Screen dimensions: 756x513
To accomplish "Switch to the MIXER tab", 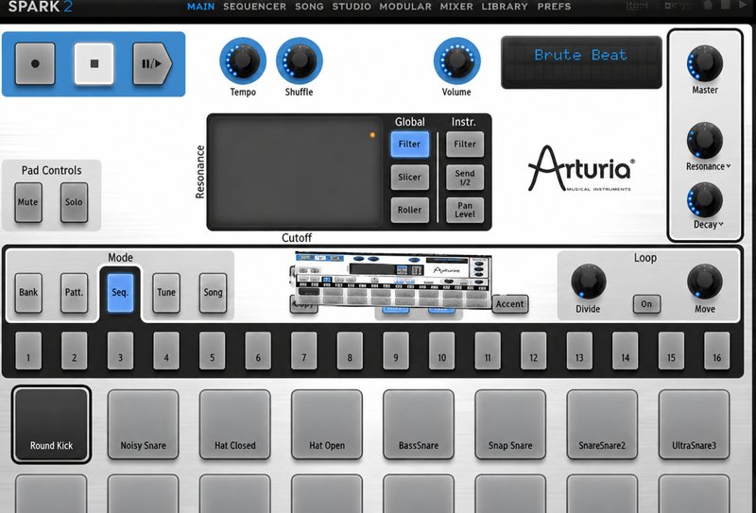I will (456, 7).
